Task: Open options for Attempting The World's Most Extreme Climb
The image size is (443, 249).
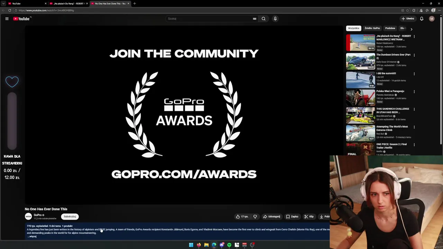Action: pyautogui.click(x=414, y=127)
